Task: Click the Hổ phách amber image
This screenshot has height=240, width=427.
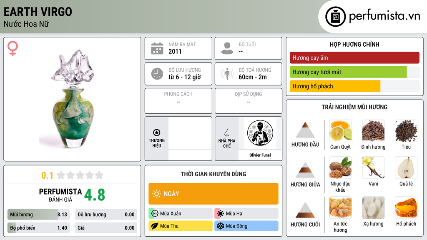Action: click(x=406, y=207)
